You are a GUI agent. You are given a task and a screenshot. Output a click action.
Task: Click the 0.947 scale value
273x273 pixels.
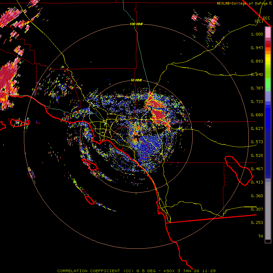pyautogui.click(x=257, y=48)
